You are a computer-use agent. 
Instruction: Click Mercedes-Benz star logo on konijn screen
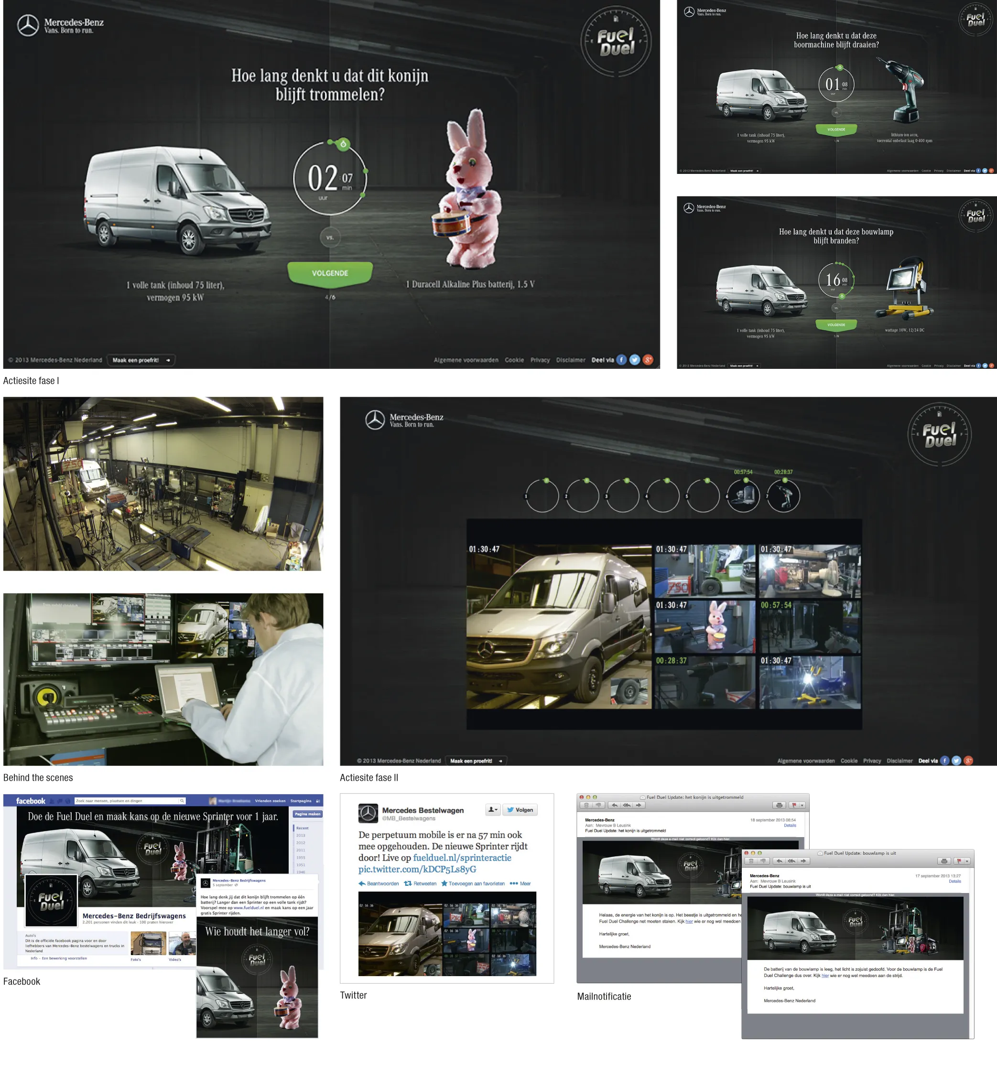coord(28,25)
